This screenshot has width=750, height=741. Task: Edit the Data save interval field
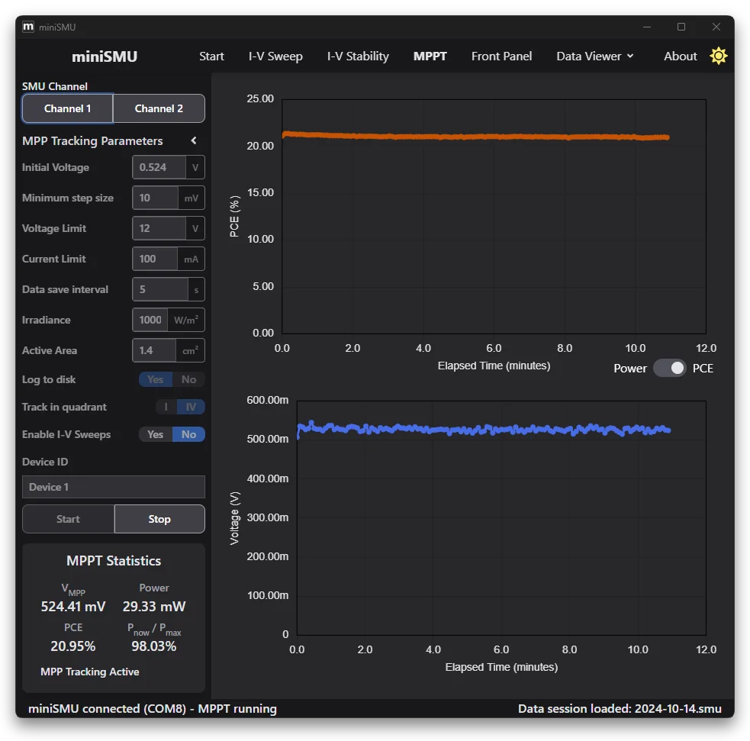(160, 289)
